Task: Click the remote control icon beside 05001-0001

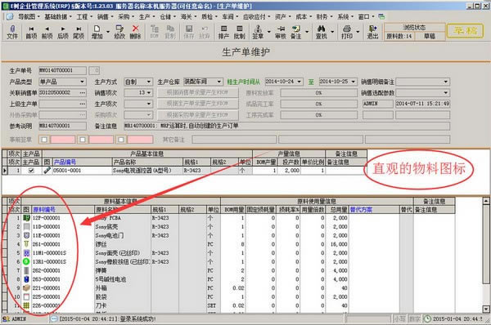Action: (x=47, y=171)
